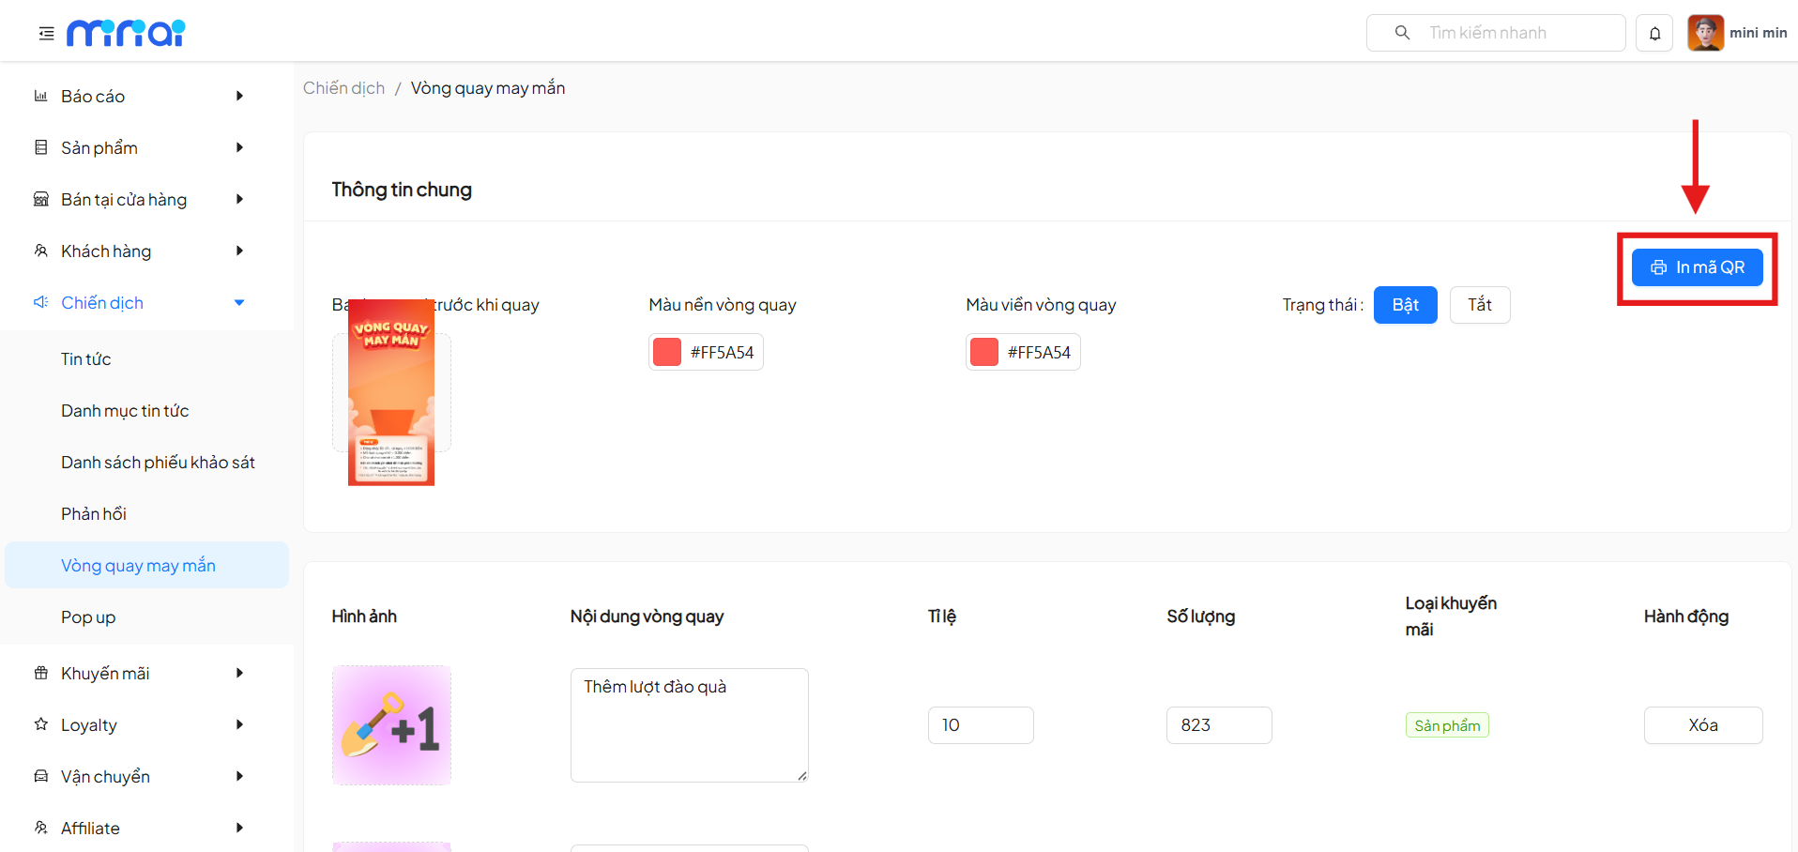This screenshot has width=1798, height=852.
Task: Click the Báo cáo chart icon
Action: (x=40, y=96)
